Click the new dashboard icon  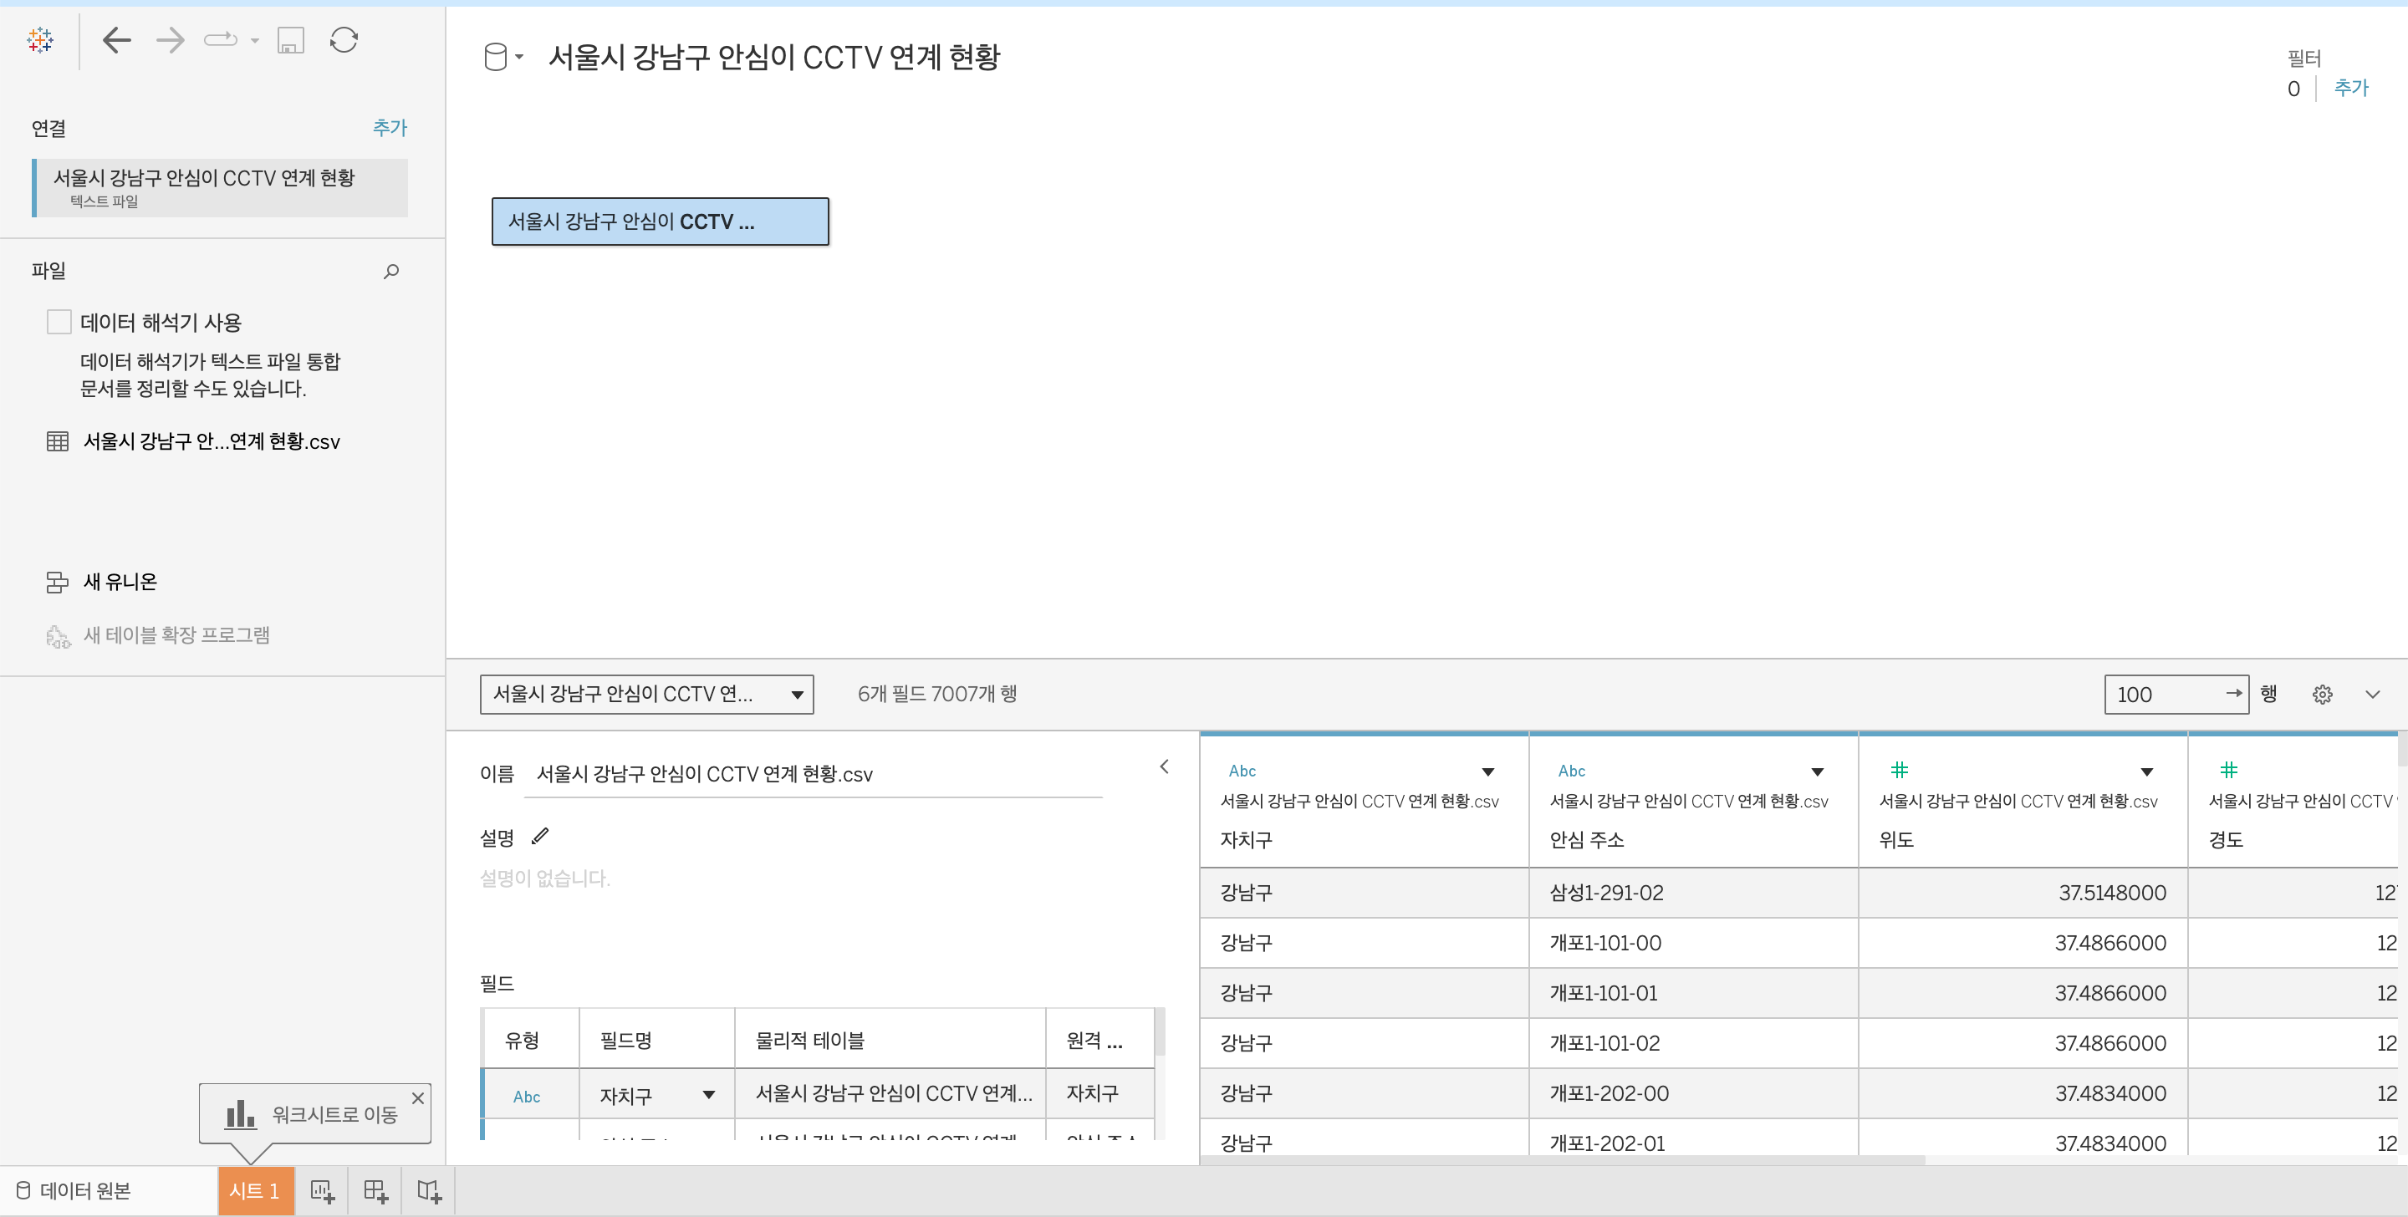coord(375,1191)
